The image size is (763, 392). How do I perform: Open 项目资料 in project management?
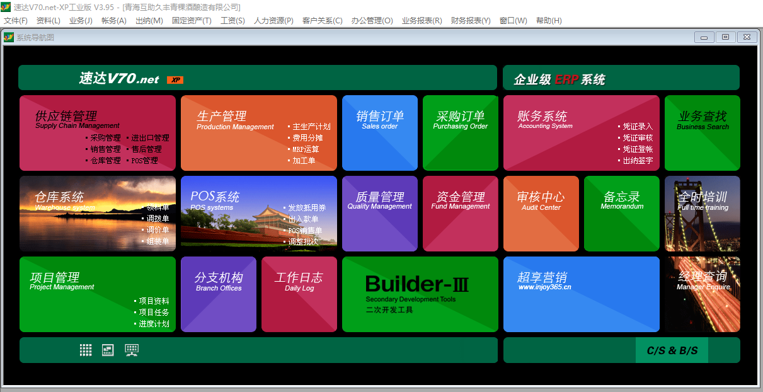(154, 301)
